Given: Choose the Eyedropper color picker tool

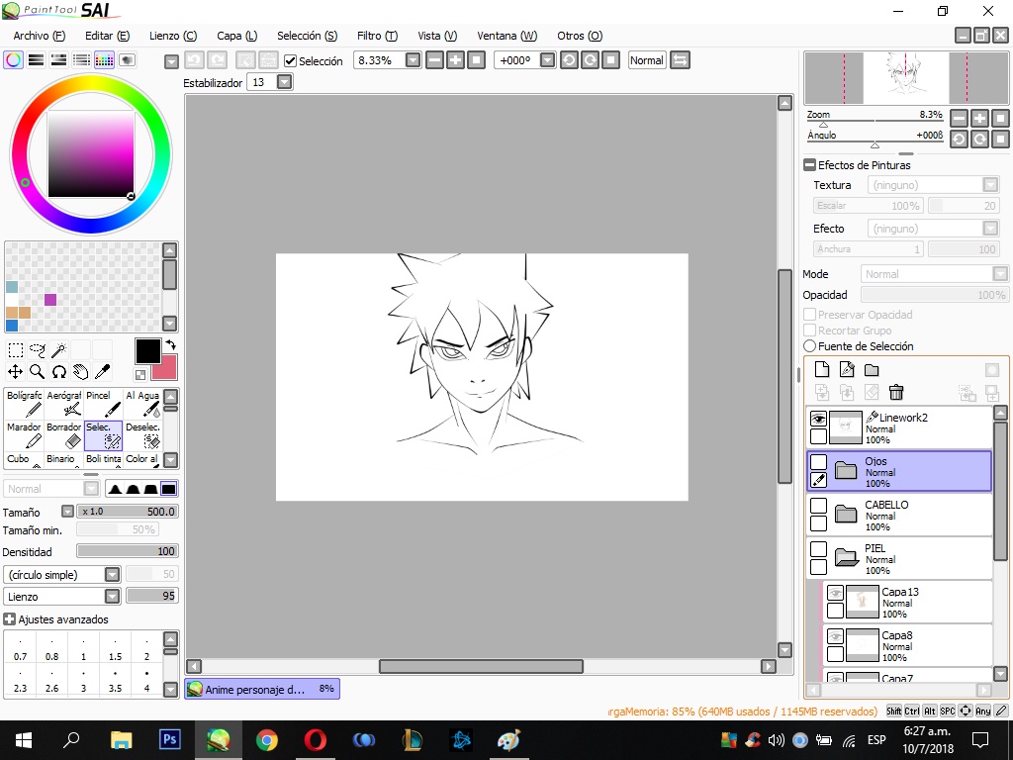Looking at the screenshot, I should pyautogui.click(x=102, y=372).
